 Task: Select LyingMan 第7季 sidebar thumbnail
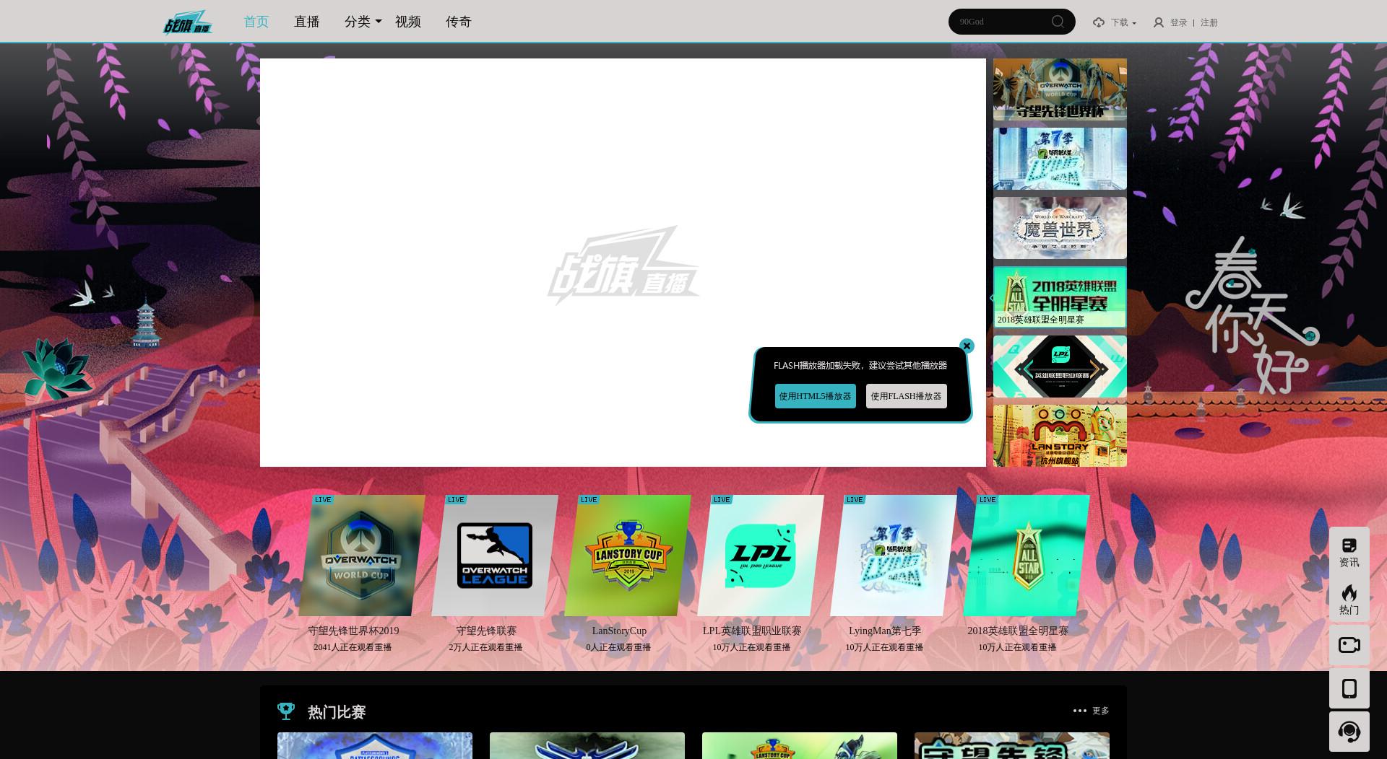click(x=1060, y=159)
